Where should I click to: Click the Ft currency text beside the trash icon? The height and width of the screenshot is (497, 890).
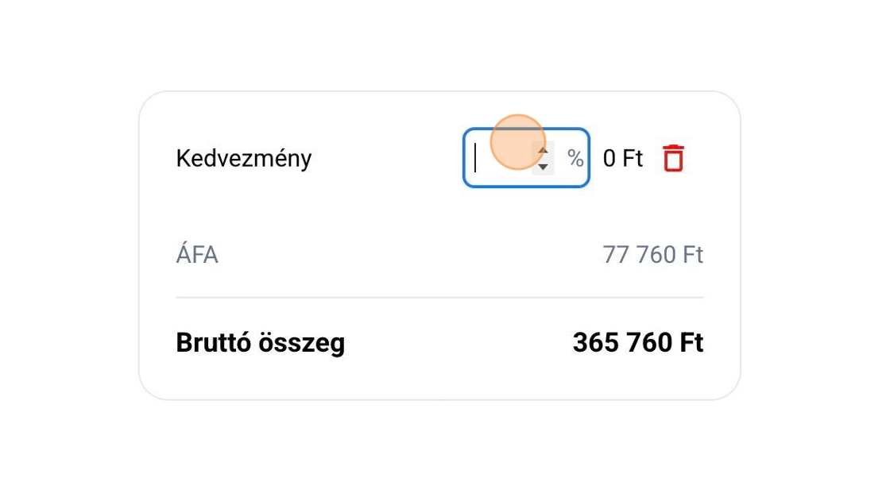click(x=633, y=158)
